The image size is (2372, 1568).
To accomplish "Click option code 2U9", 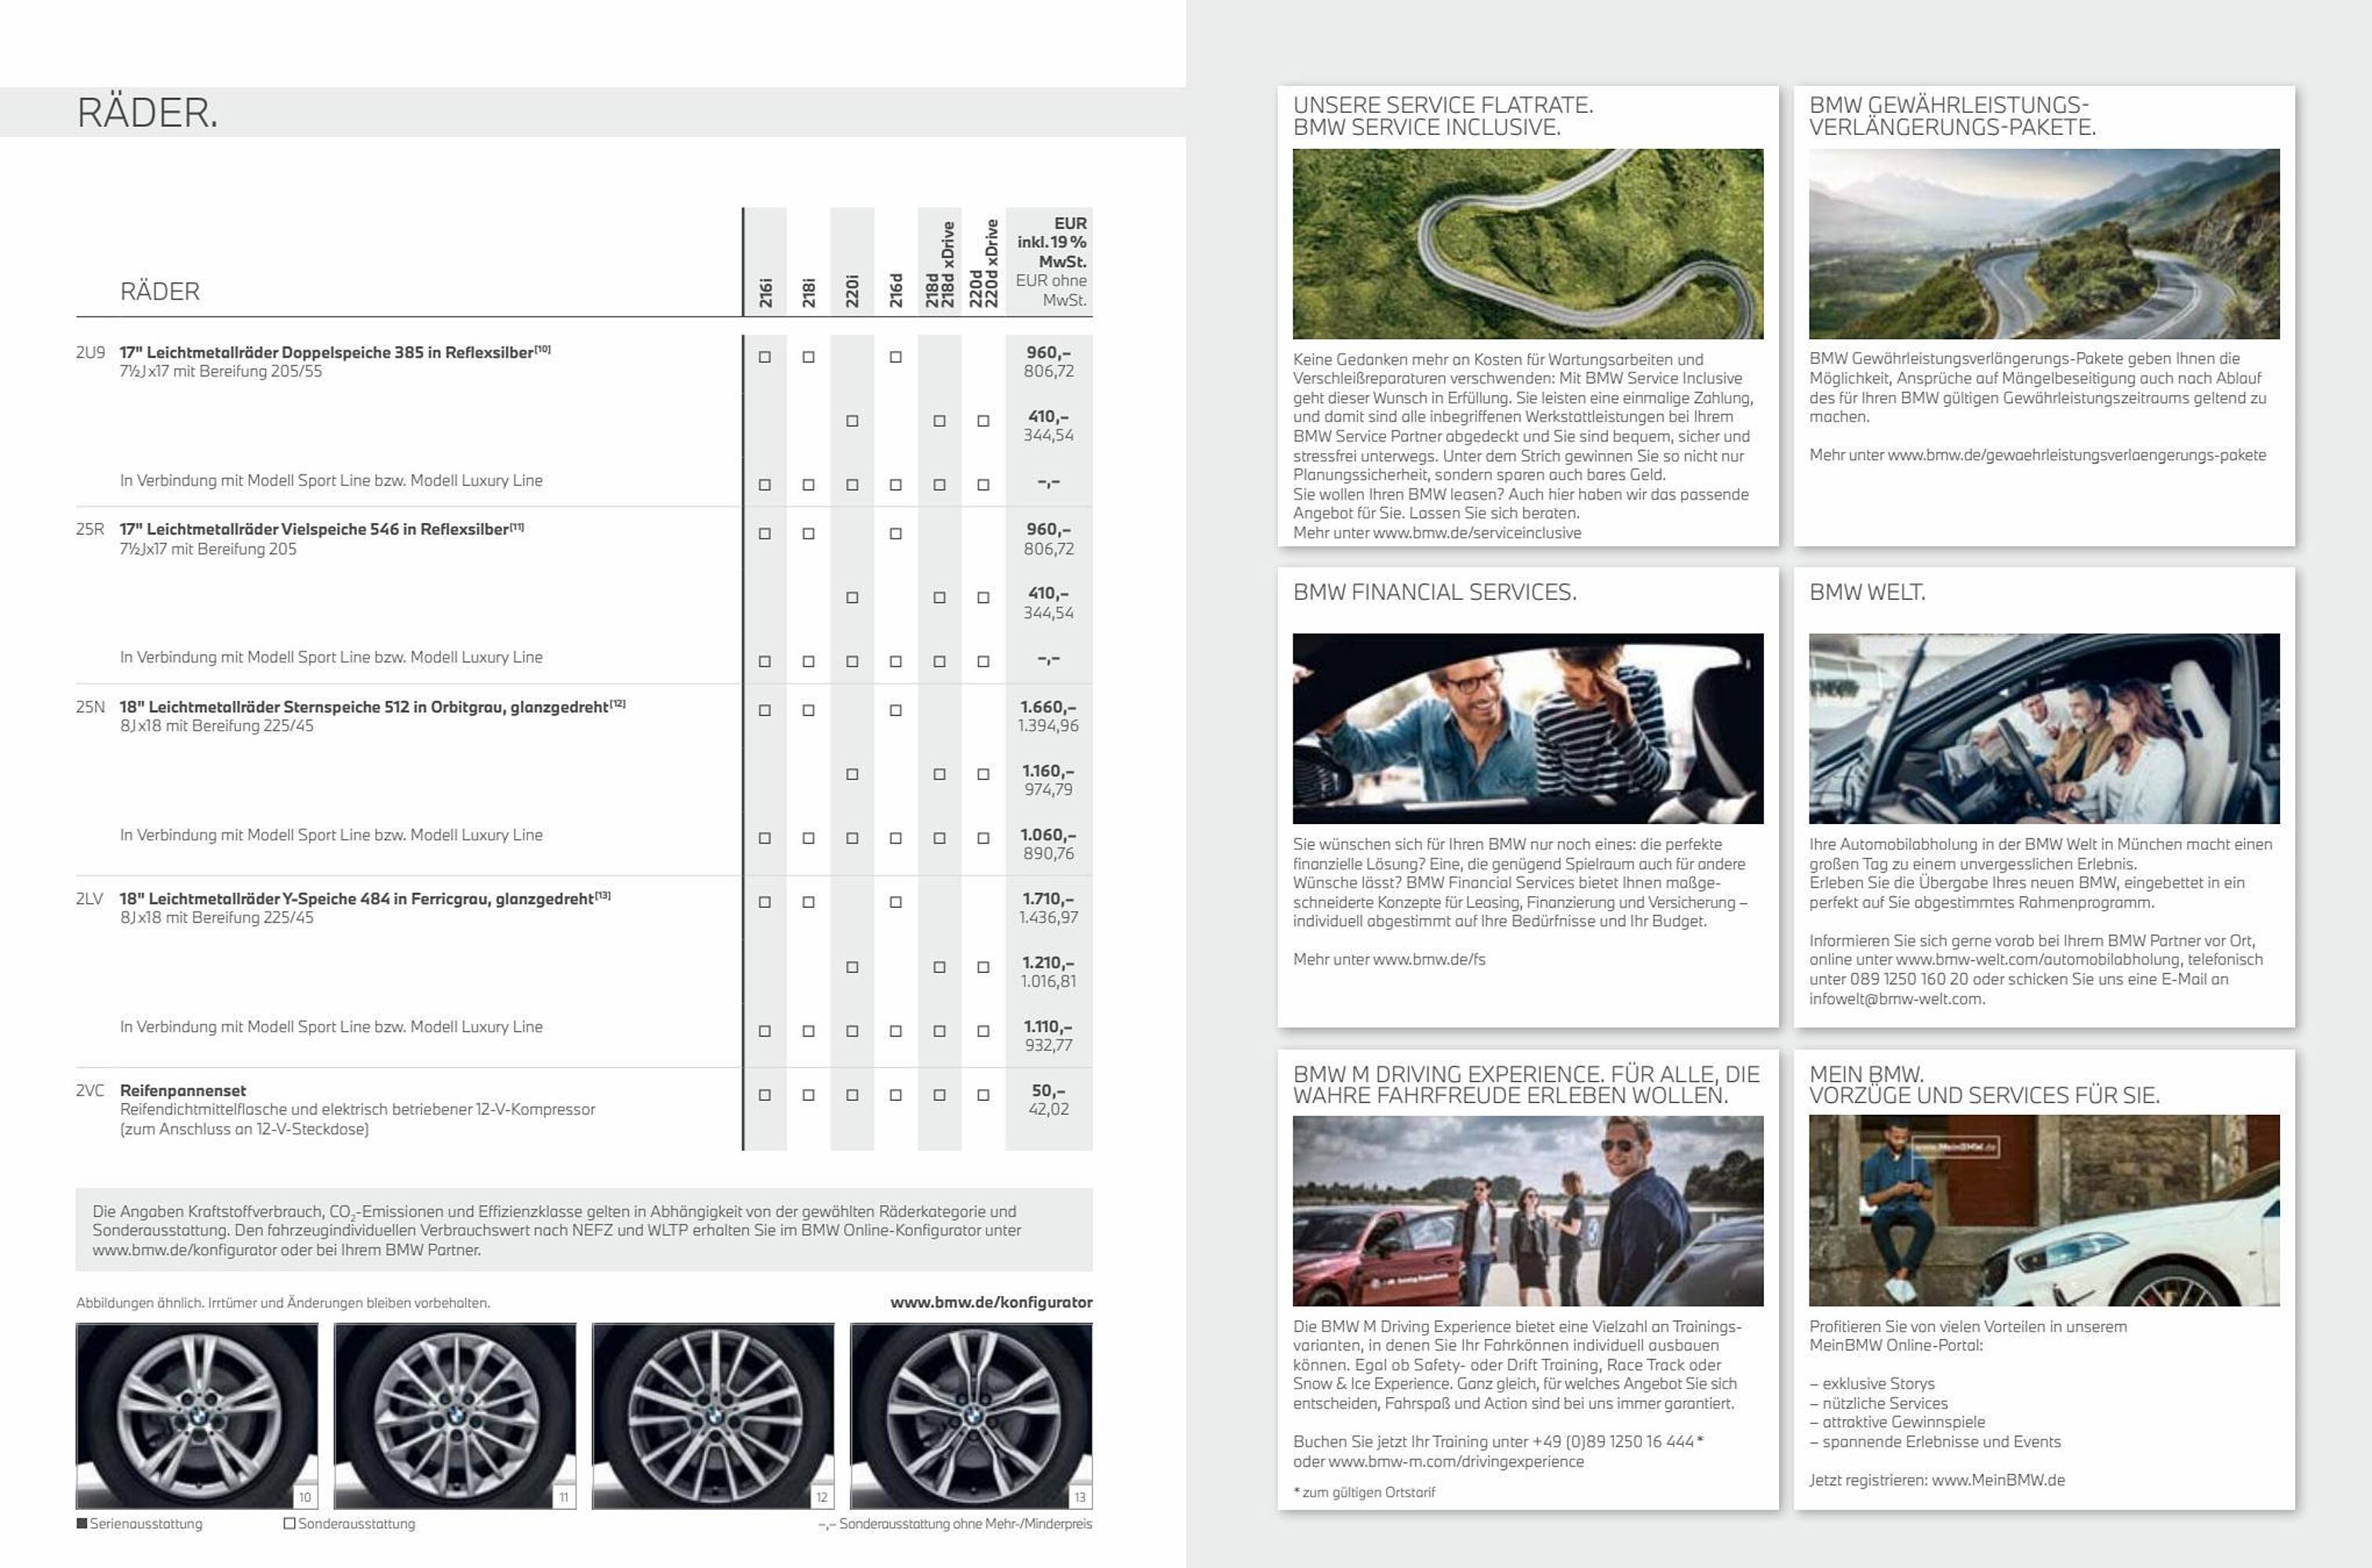I will tap(90, 352).
